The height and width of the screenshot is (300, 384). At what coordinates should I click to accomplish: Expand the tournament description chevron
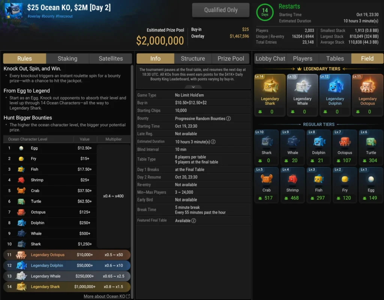[193, 87]
